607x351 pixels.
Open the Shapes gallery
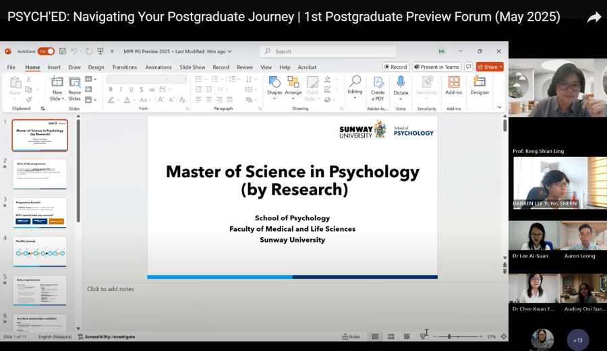pos(274,88)
